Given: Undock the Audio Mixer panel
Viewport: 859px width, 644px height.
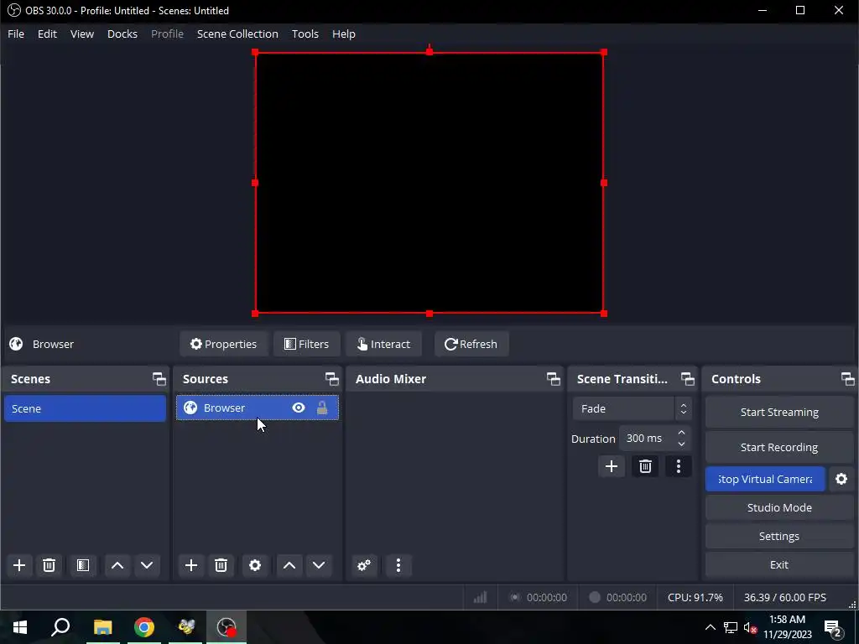Looking at the screenshot, I should click(554, 379).
